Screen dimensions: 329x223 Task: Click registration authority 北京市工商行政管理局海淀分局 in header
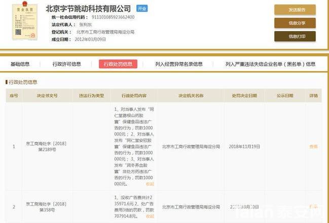click(x=105, y=32)
